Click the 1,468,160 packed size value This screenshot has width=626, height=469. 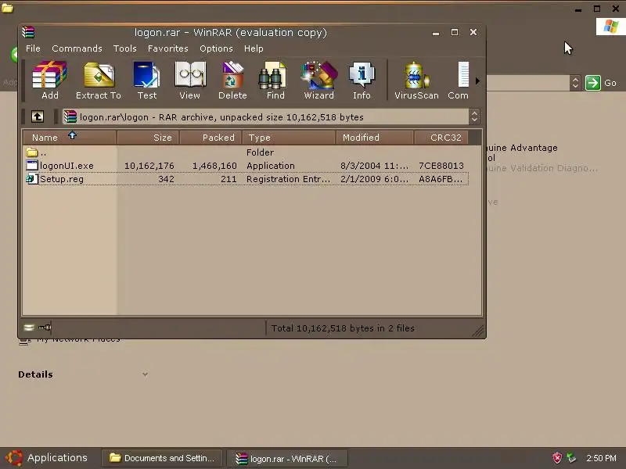[x=214, y=166]
